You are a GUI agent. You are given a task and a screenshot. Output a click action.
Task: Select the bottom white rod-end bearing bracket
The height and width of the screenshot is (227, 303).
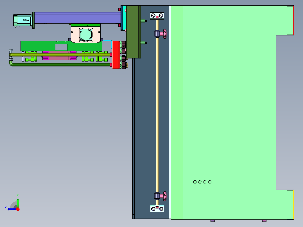(157, 208)
